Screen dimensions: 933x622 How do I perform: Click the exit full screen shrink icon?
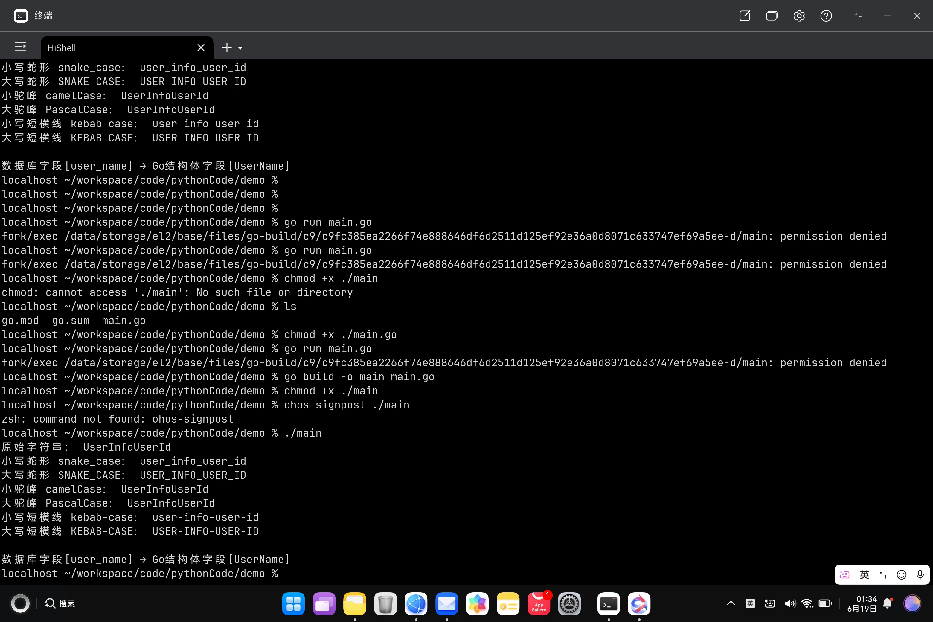(x=858, y=16)
